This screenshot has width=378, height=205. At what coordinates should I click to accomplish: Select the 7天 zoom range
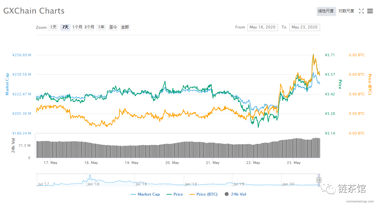[x=65, y=27]
